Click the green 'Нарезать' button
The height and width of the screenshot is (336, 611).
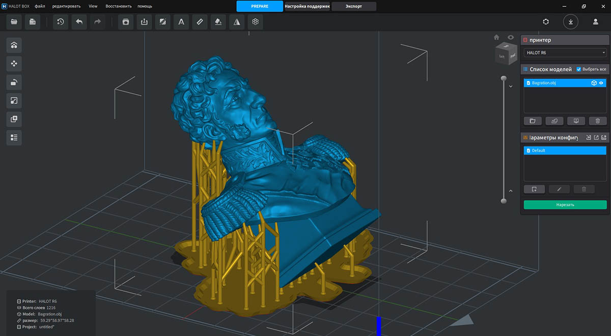(565, 205)
